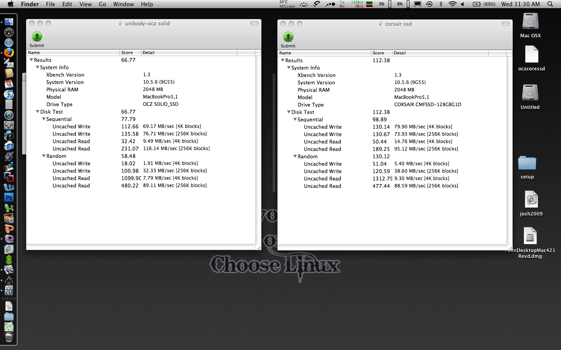
Task: Collapse Results tree in unibody-ocz solid window
Action: tap(31, 60)
